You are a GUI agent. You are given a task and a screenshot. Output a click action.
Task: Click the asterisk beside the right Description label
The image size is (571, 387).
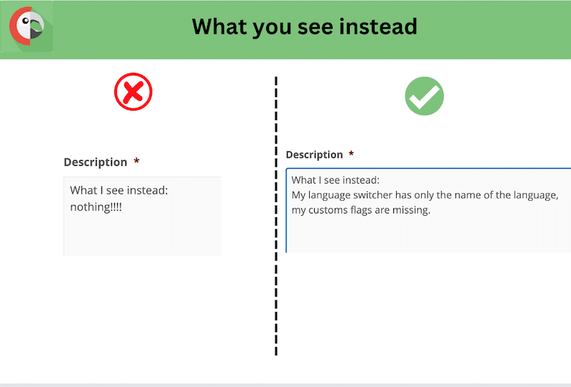pyautogui.click(x=351, y=154)
